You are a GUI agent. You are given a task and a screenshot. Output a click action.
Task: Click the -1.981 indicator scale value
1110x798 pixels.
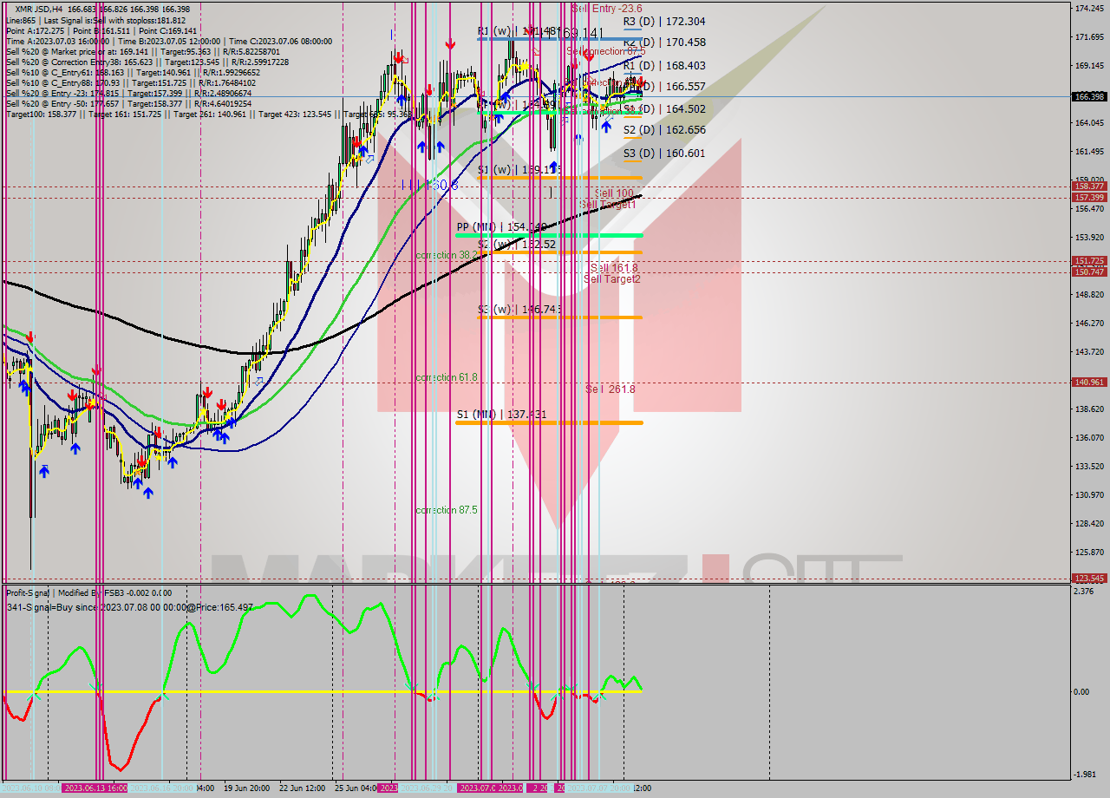tap(1084, 775)
